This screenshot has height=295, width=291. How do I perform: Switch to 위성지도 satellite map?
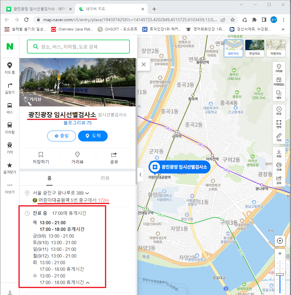[x=255, y=48]
